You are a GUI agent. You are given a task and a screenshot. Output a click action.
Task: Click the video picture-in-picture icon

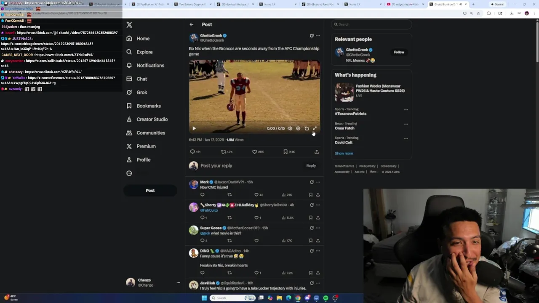[x=307, y=128]
